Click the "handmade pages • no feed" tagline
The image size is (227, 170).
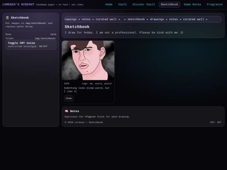[x=60, y=5]
